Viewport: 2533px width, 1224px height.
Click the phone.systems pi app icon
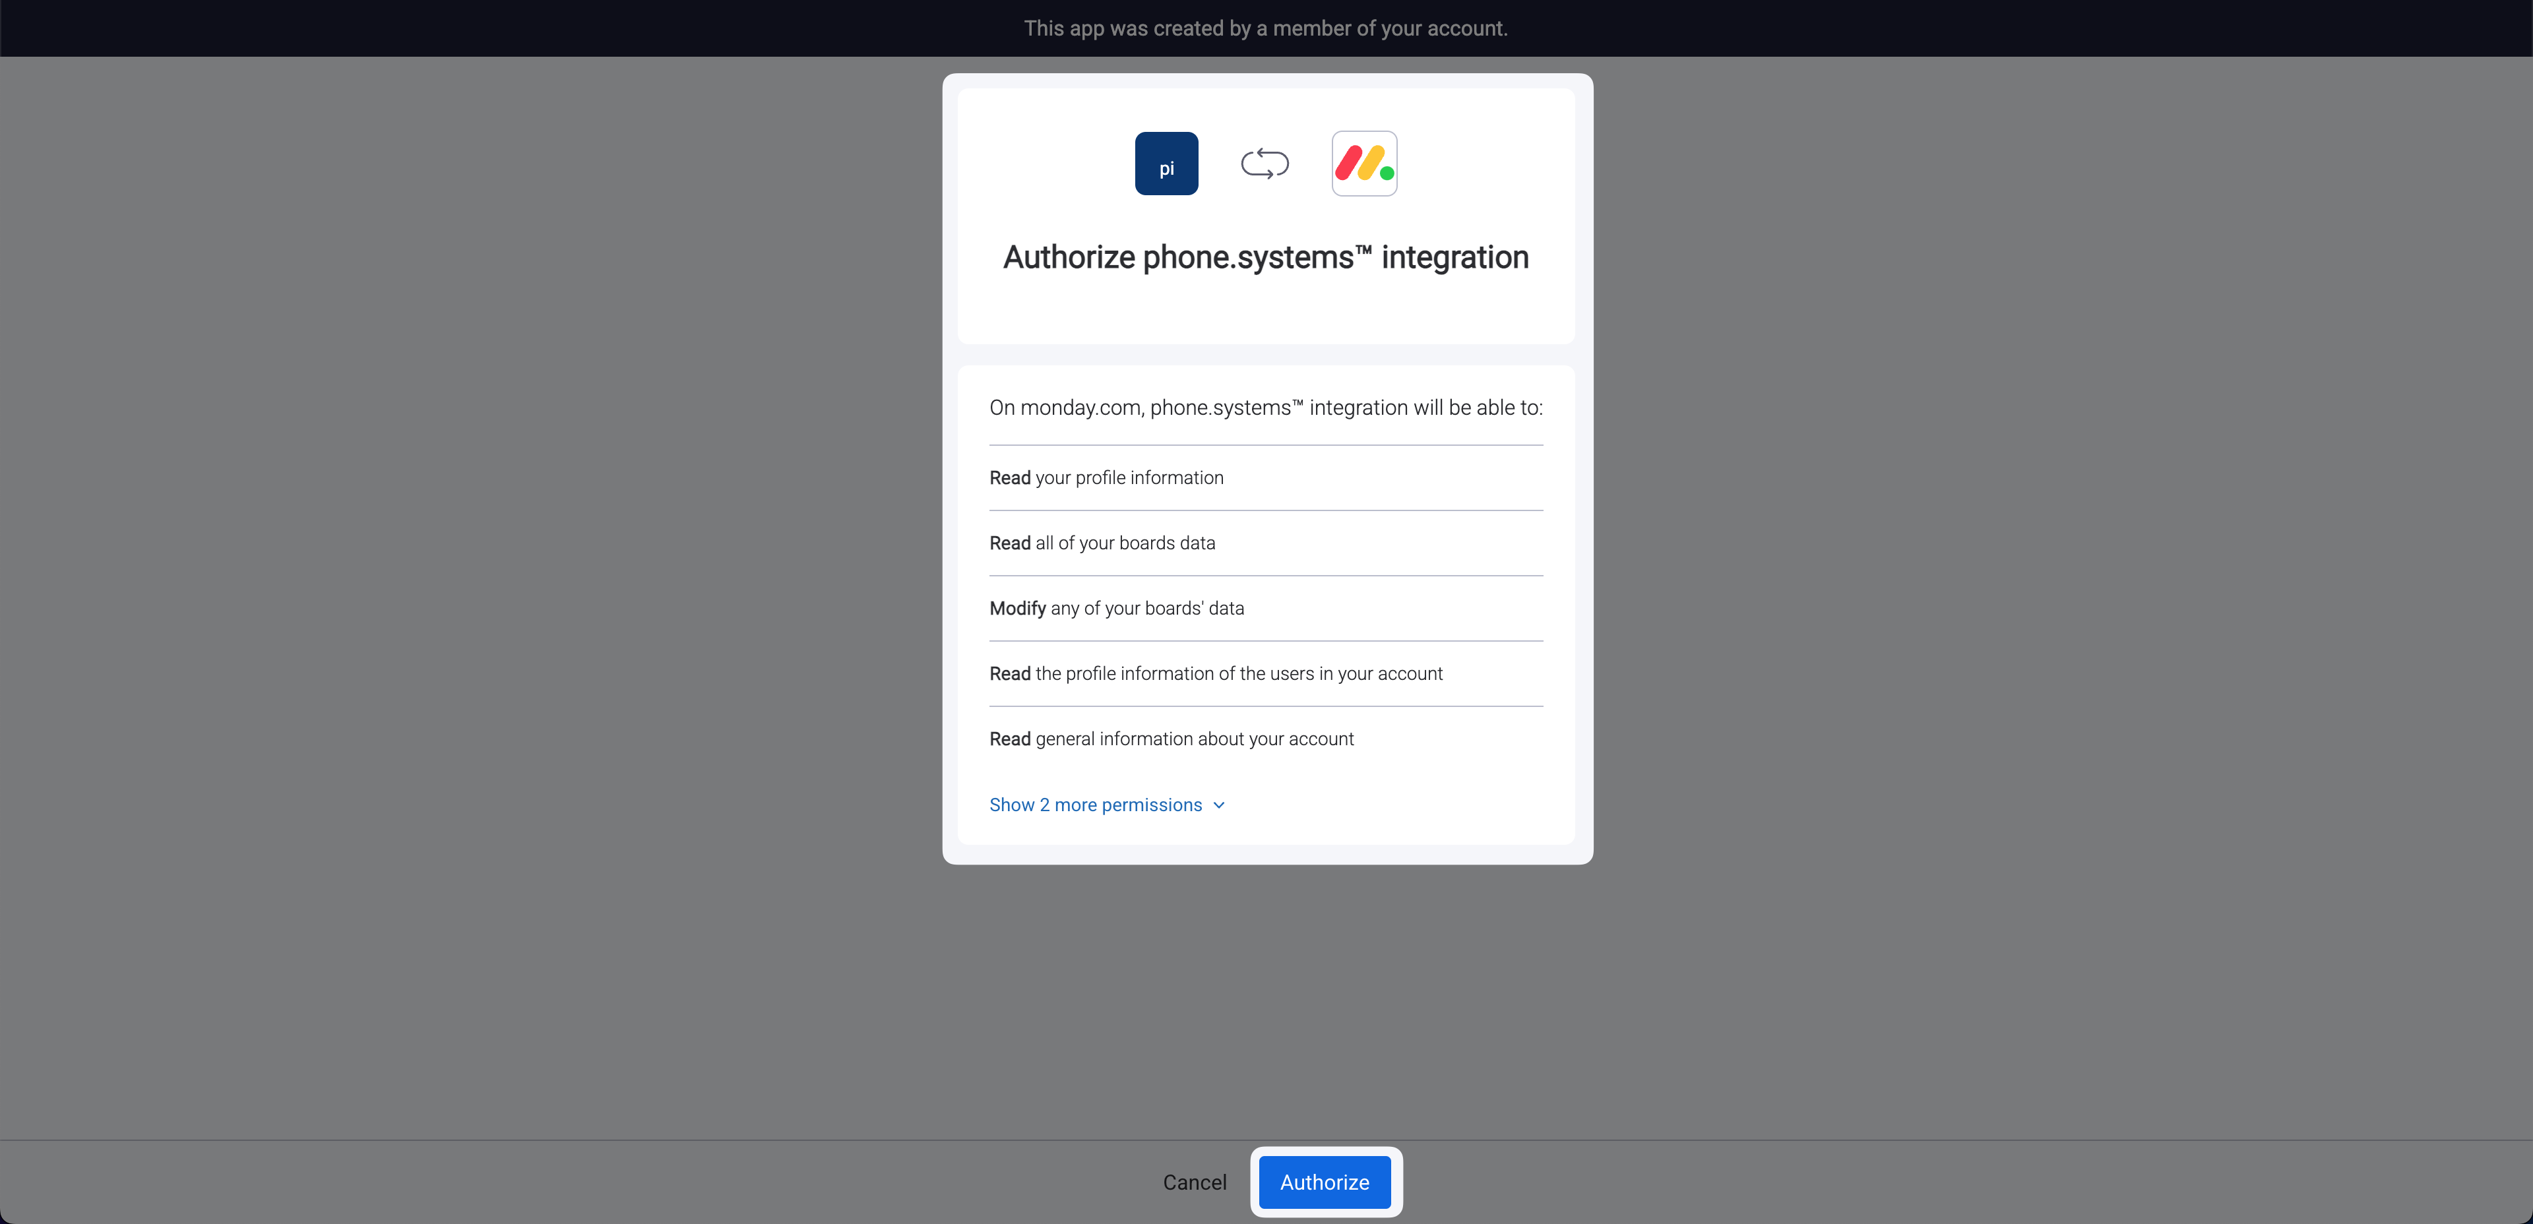tap(1166, 163)
